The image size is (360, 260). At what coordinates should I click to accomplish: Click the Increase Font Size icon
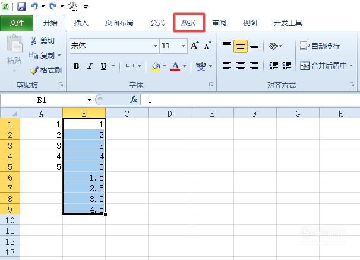(195, 46)
